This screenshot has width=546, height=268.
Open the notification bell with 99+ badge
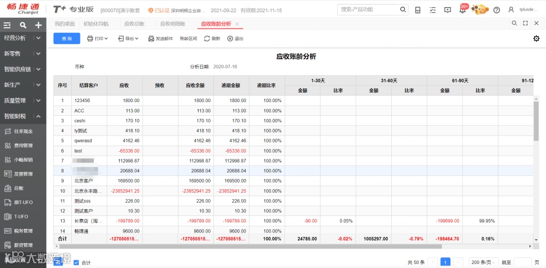pyautogui.click(x=463, y=10)
